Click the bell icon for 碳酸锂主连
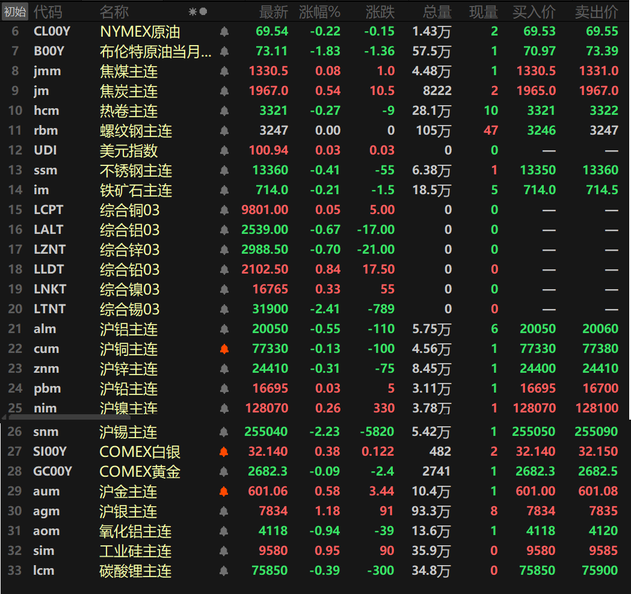The height and width of the screenshot is (594, 631). [224, 570]
